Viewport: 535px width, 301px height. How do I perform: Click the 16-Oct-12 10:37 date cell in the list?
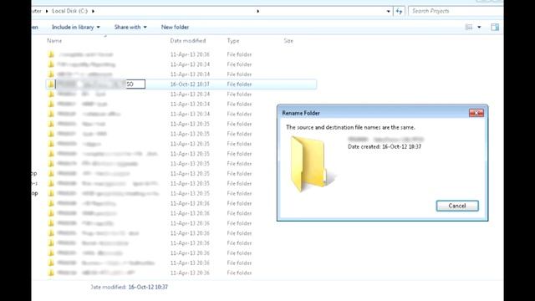click(x=190, y=84)
